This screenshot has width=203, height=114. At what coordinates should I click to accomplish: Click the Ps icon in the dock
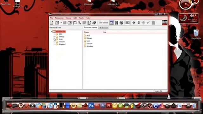(97, 106)
